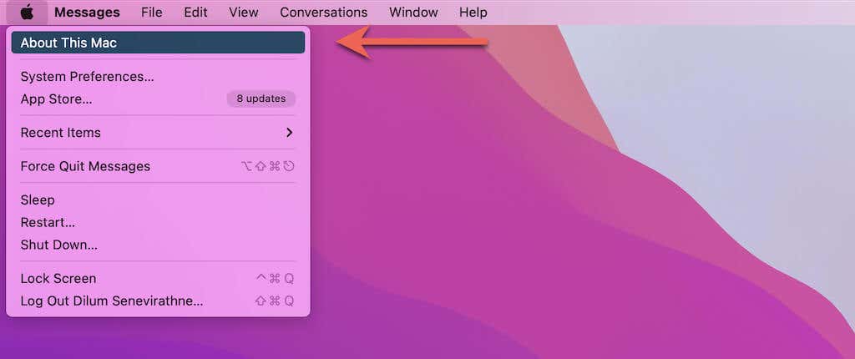Choose Restart from the Apple menu
This screenshot has width=855, height=359.
pos(158,223)
